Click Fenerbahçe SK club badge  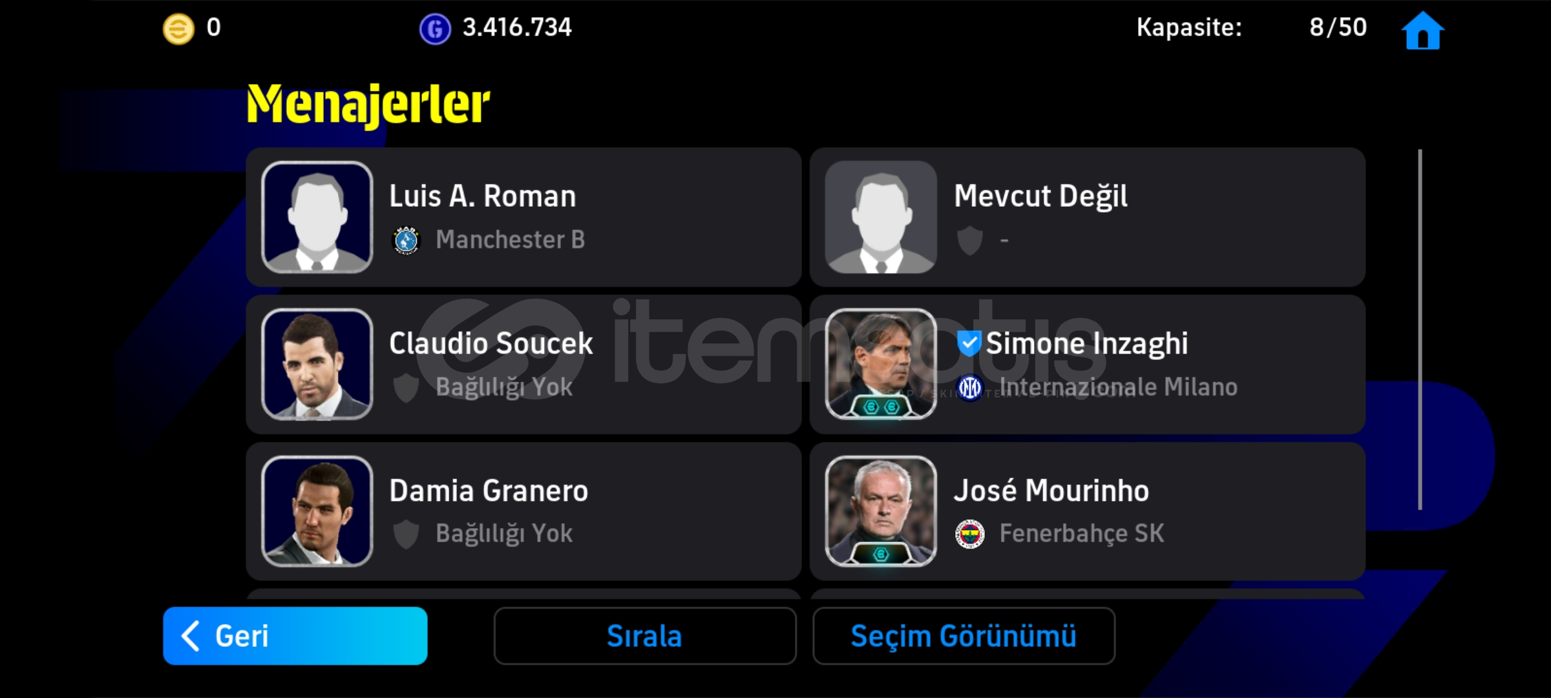coord(969,534)
